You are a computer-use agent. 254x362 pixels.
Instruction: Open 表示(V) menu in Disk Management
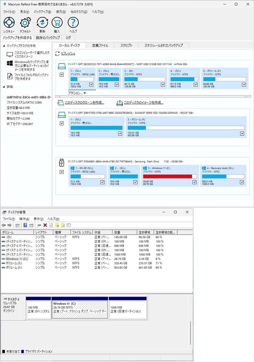[39, 219]
